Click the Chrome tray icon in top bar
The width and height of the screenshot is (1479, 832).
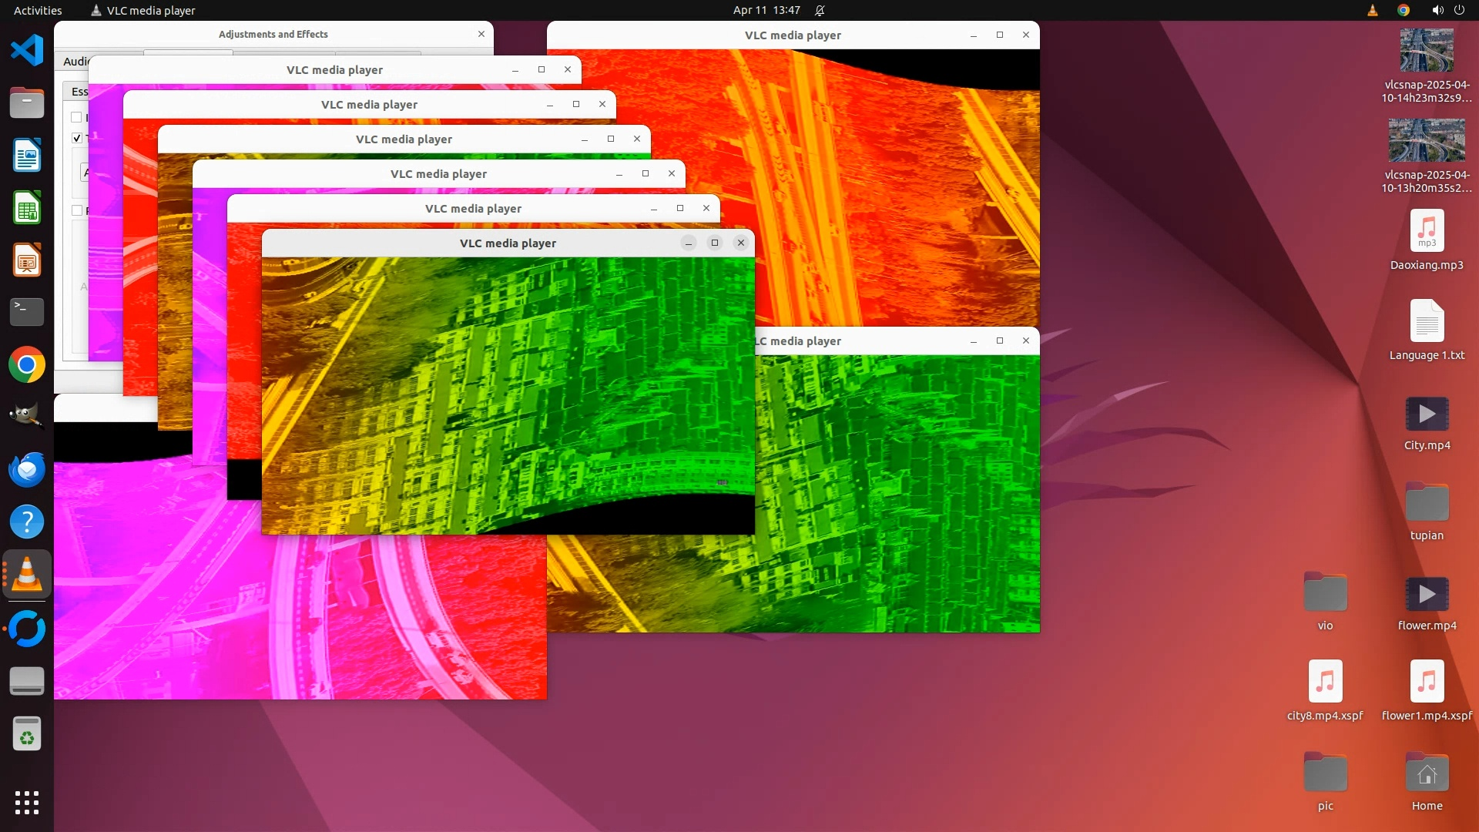tap(1403, 10)
